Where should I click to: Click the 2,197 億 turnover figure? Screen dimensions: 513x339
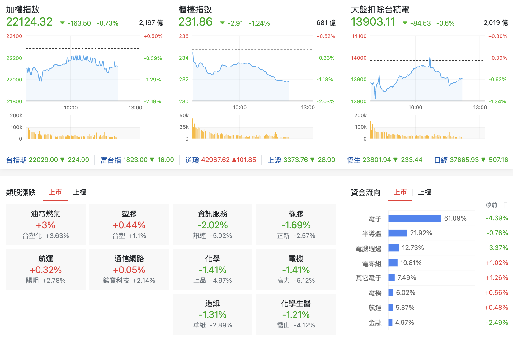tap(151, 23)
